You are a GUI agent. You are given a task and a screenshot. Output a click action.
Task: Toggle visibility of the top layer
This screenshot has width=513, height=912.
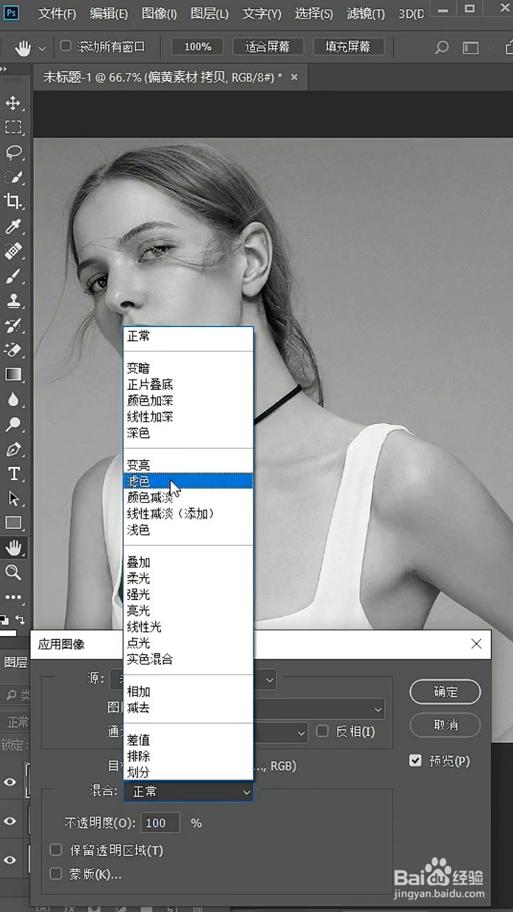click(10, 782)
